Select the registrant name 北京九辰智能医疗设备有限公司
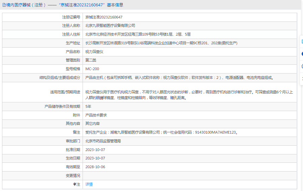Viewport: 303px width, 191px height. click(x=110, y=26)
